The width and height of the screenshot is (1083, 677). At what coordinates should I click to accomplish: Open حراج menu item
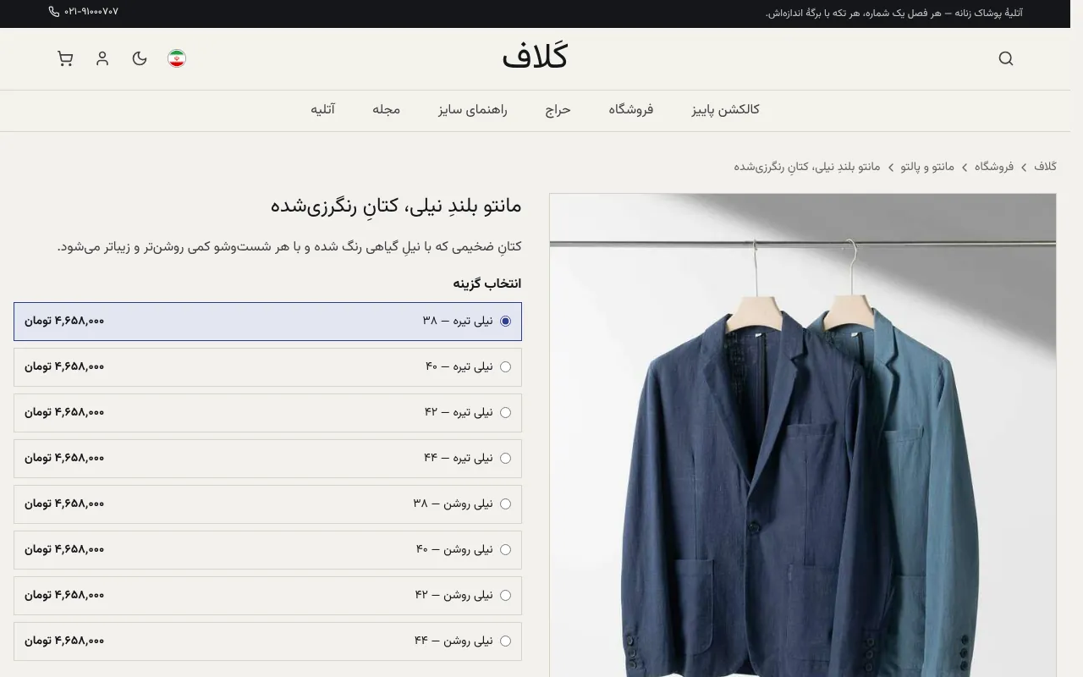pyautogui.click(x=558, y=110)
